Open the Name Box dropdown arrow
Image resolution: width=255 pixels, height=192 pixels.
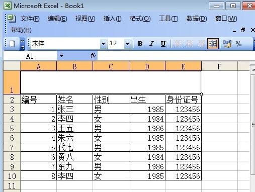[61, 56]
